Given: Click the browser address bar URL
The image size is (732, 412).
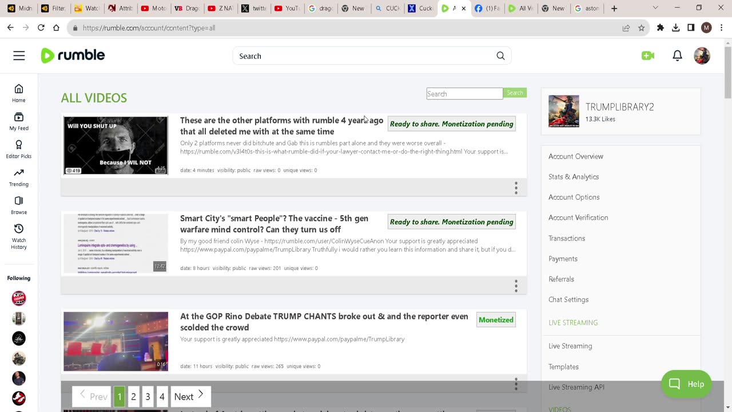Looking at the screenshot, I should pos(149,27).
